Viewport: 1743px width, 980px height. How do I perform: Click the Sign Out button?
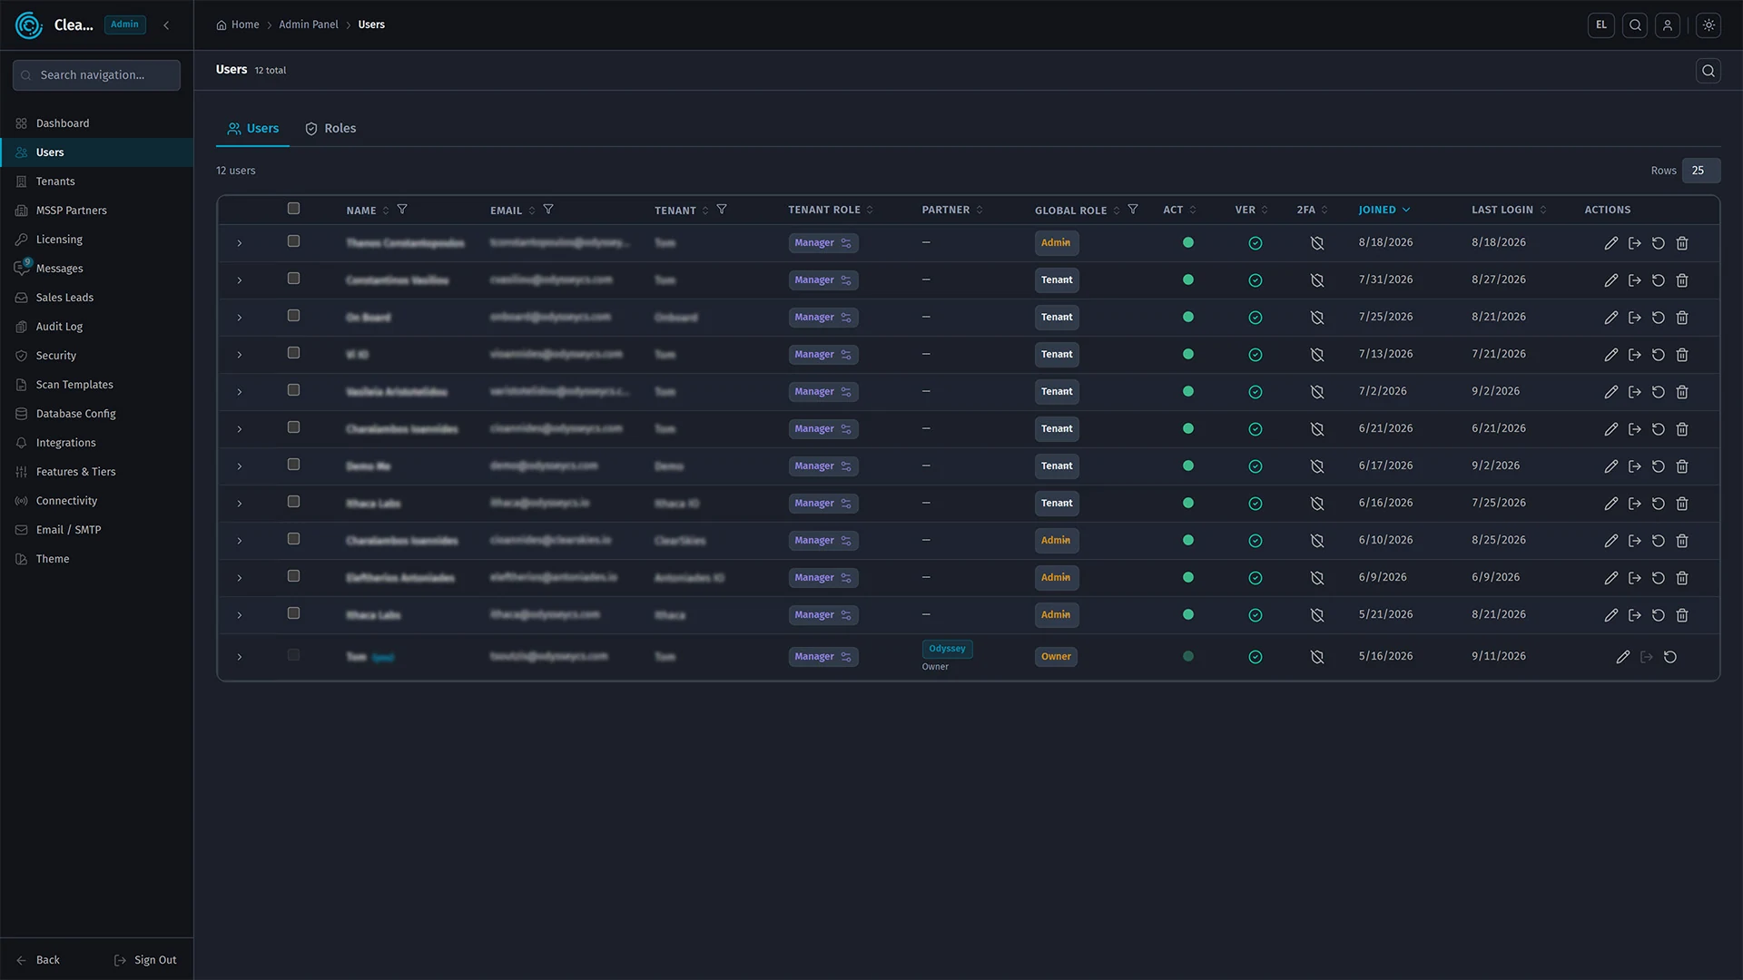(145, 960)
